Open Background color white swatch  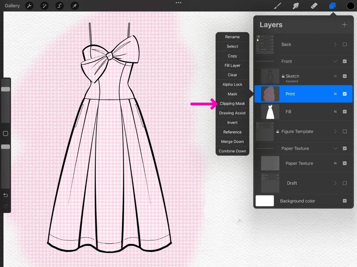click(x=265, y=201)
